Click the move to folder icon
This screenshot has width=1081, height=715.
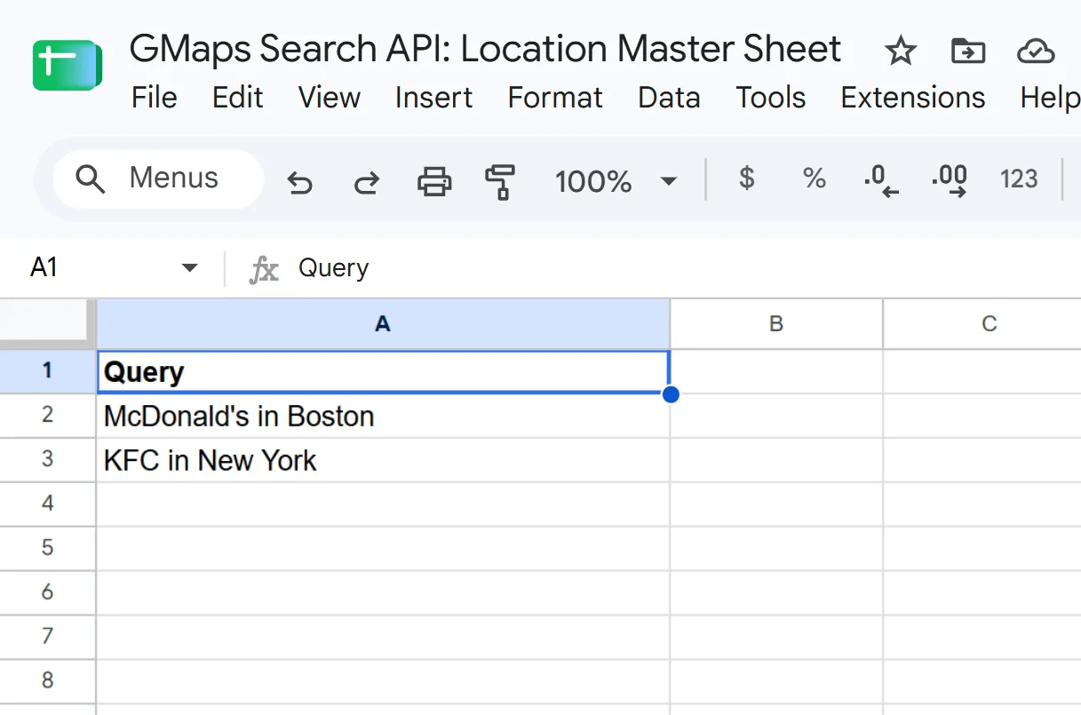pyautogui.click(x=967, y=52)
